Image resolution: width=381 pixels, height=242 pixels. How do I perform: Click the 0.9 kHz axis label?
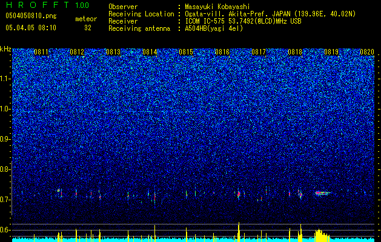(x=5, y=139)
